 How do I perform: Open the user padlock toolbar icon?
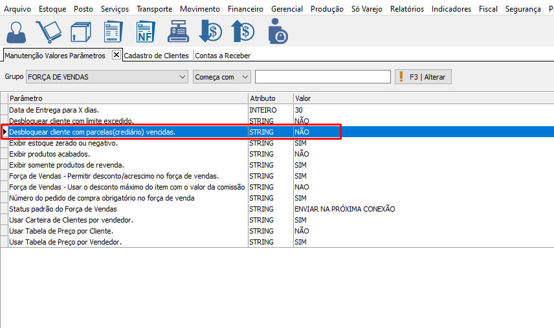[x=278, y=32]
